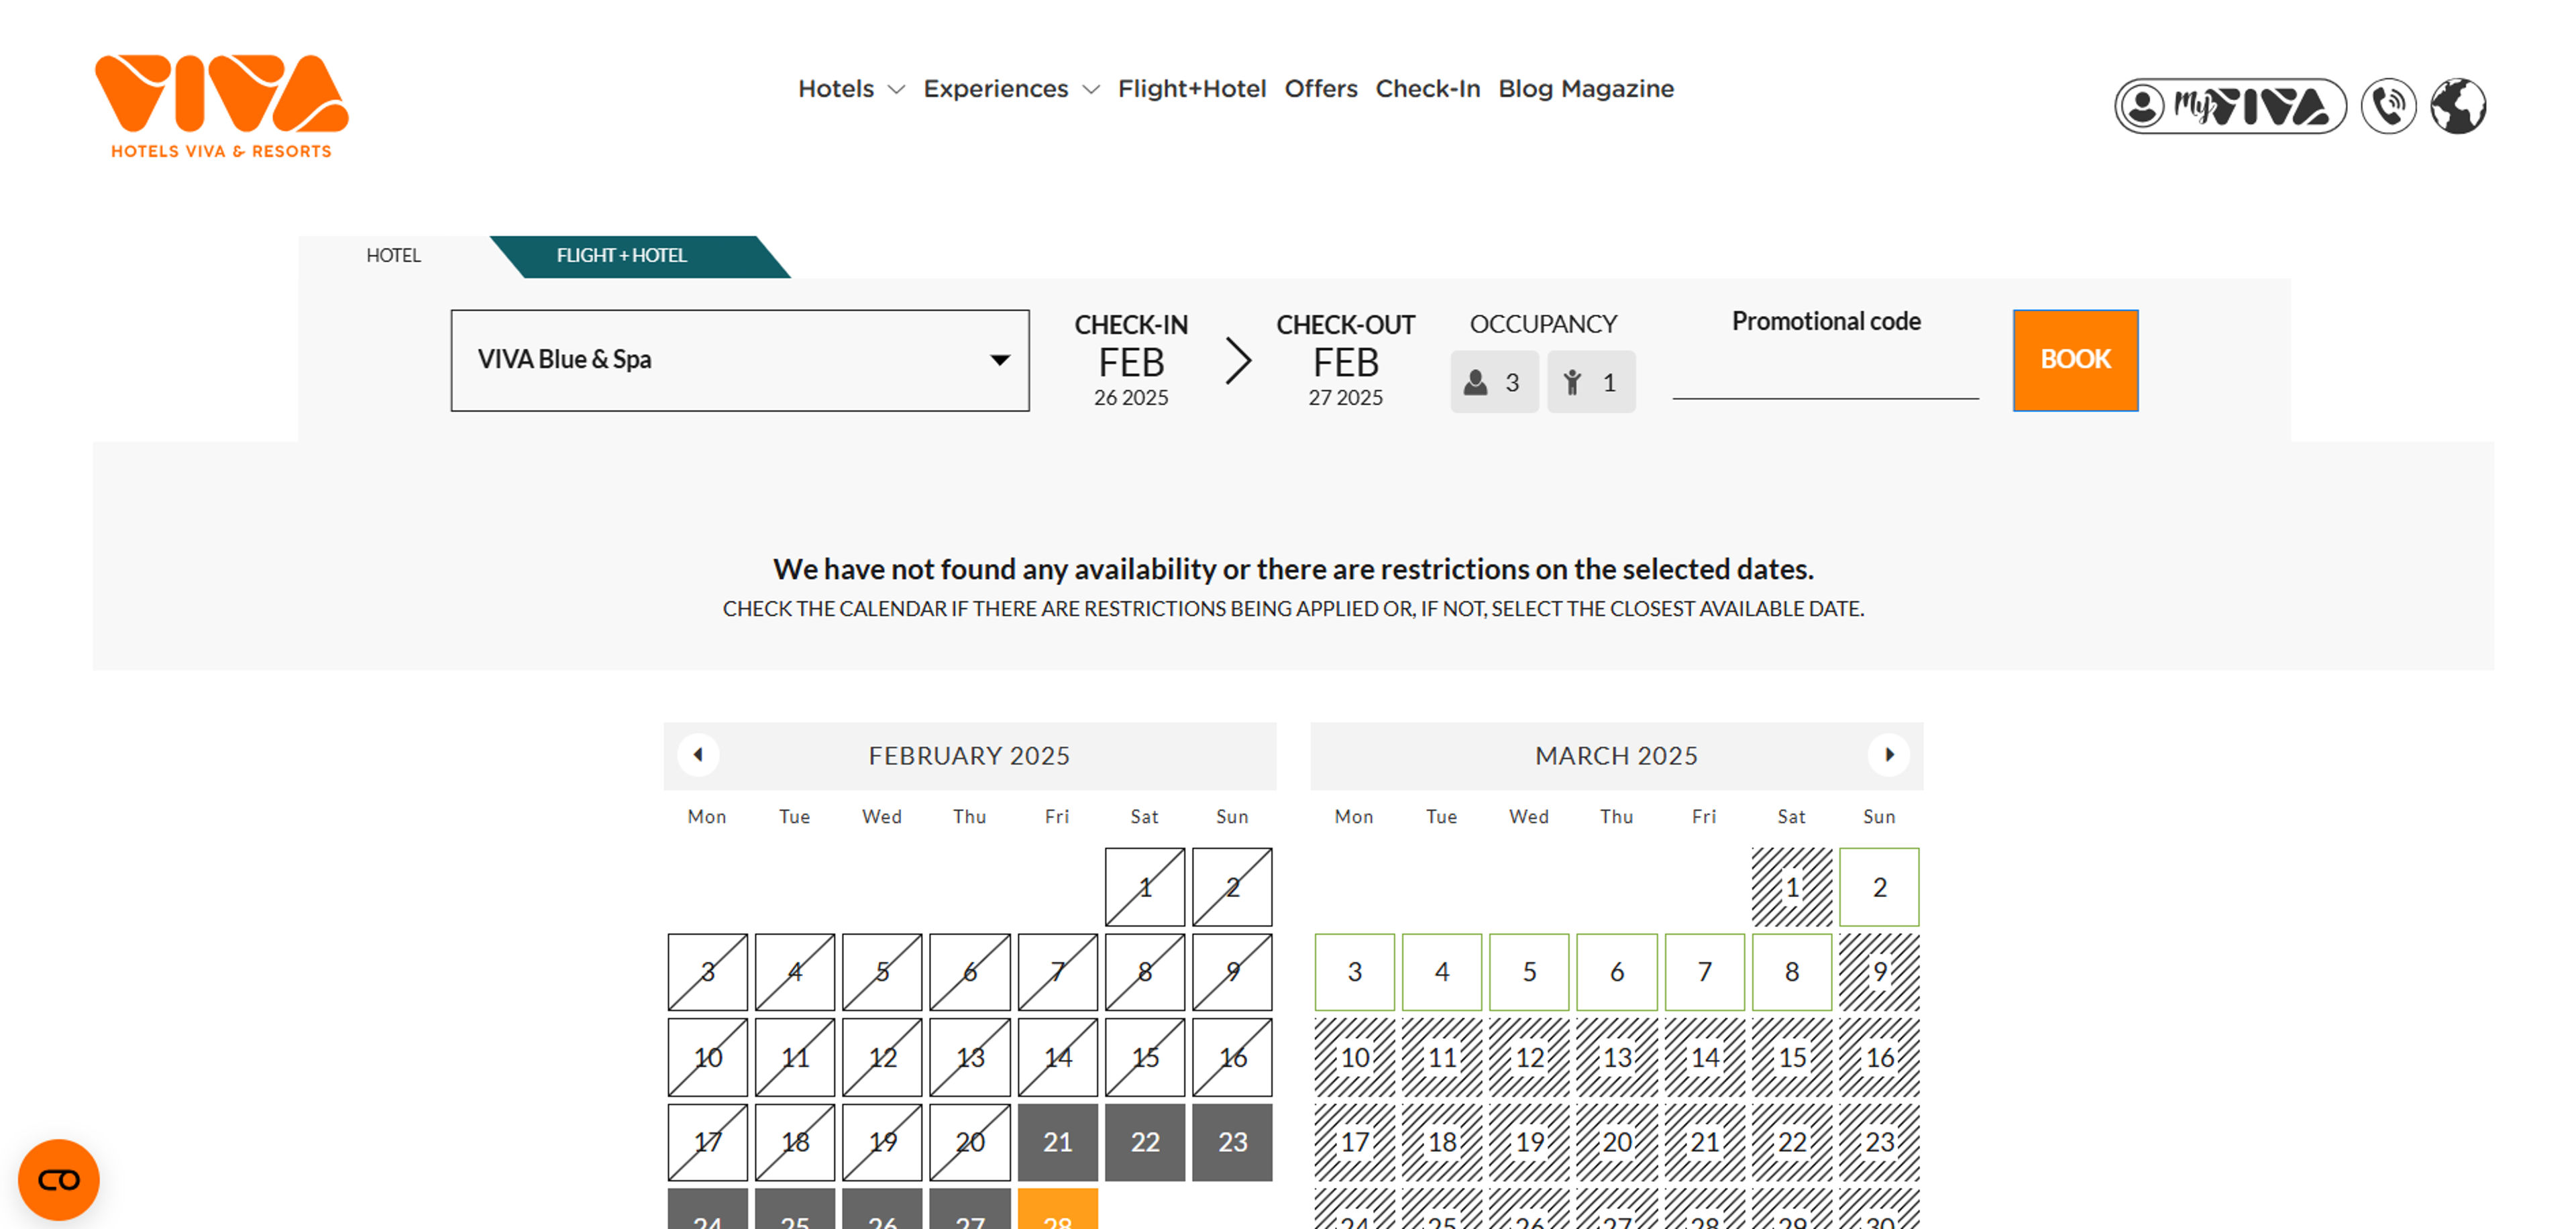Select March 4 in the calendar
This screenshot has width=2576, height=1229.
click(1441, 972)
